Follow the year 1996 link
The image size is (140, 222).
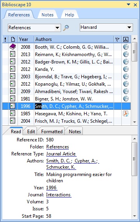[x=52, y=188]
